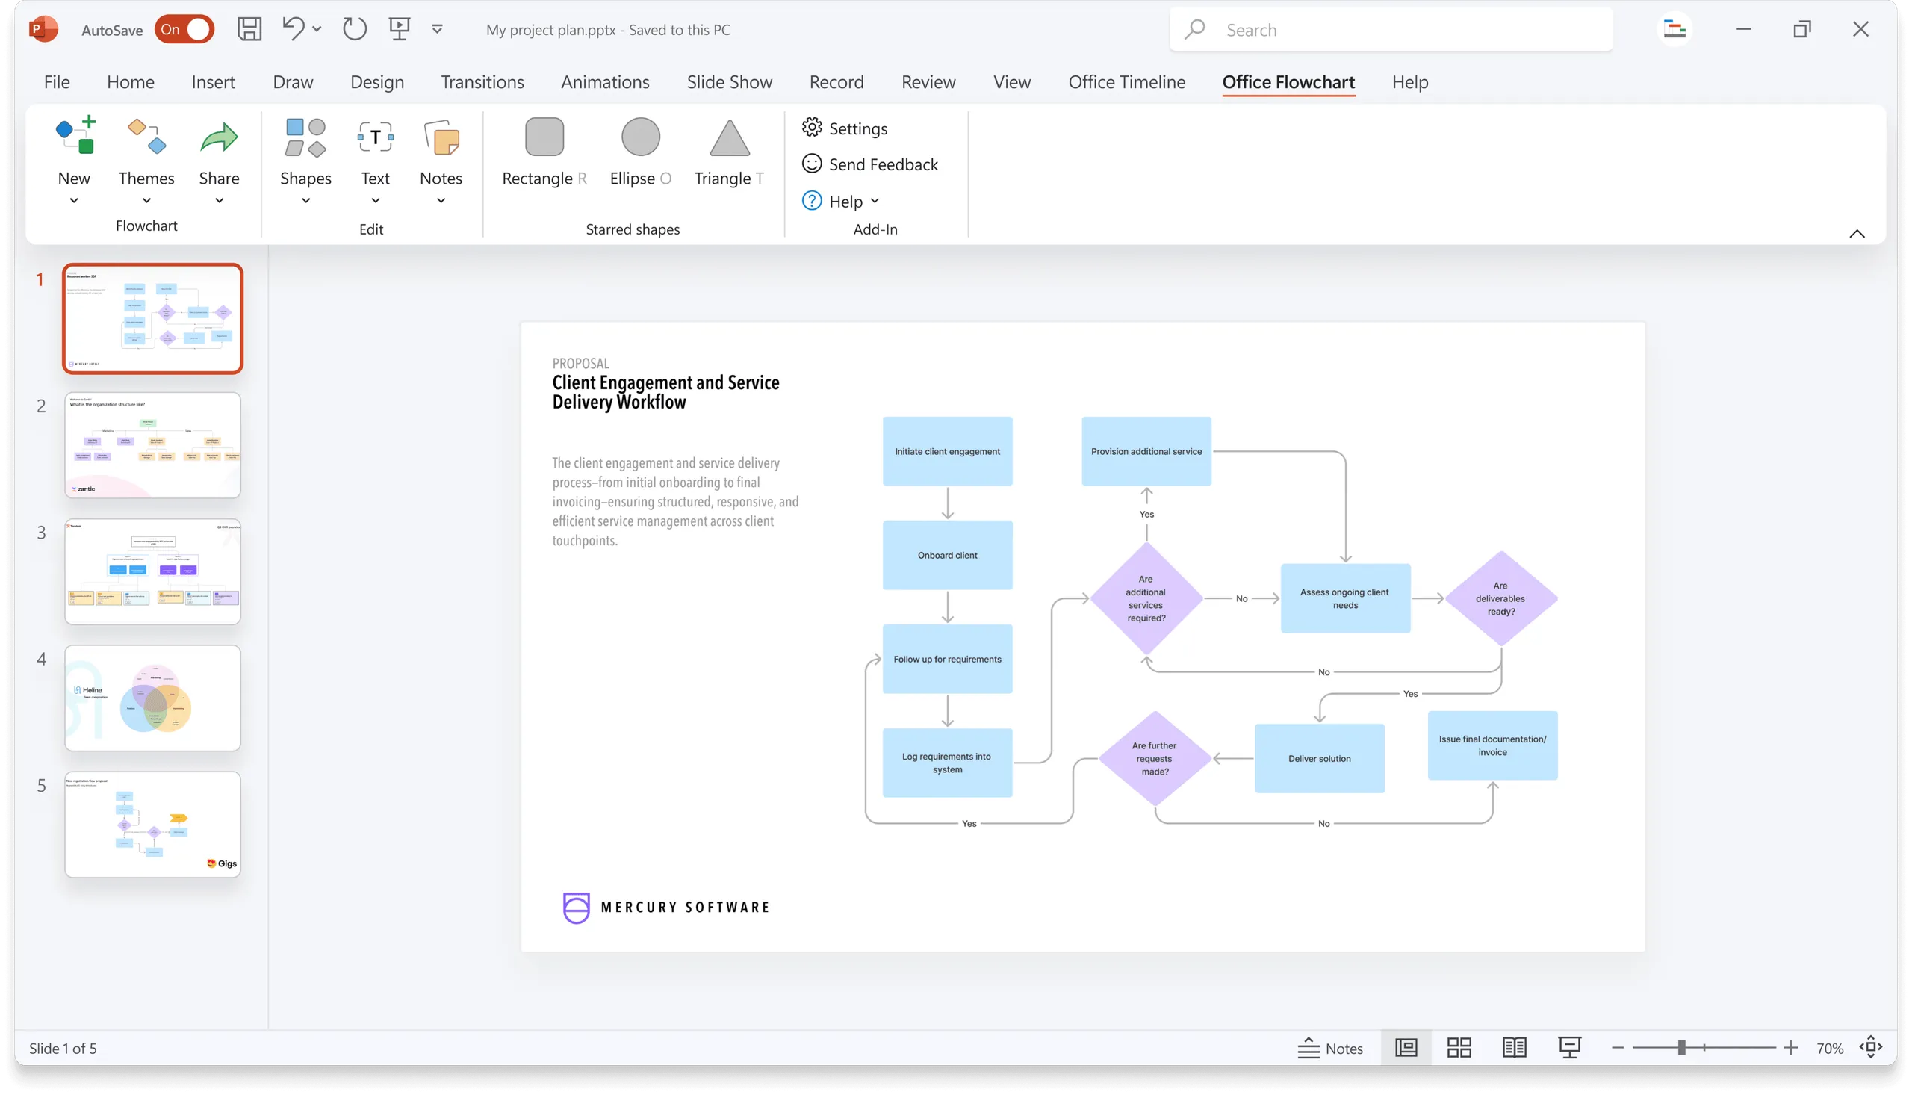Click the green Share arrow icon
The image size is (1912, 1095).
pyautogui.click(x=219, y=137)
